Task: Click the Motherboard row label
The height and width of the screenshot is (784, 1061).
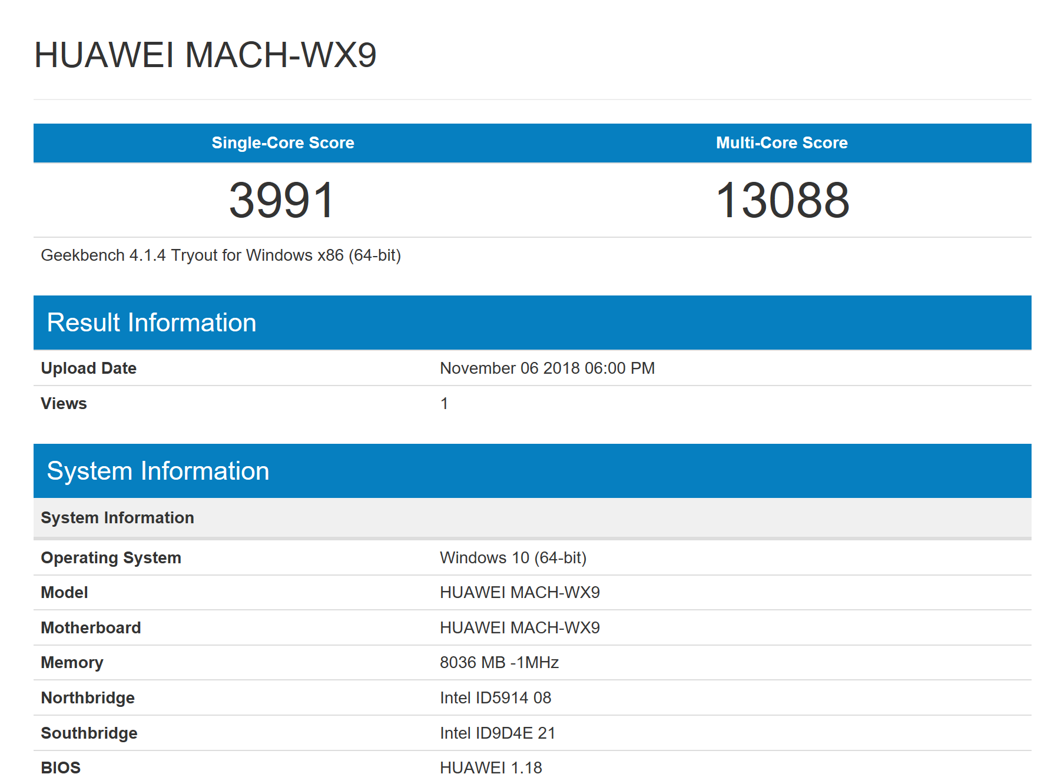Action: click(91, 628)
